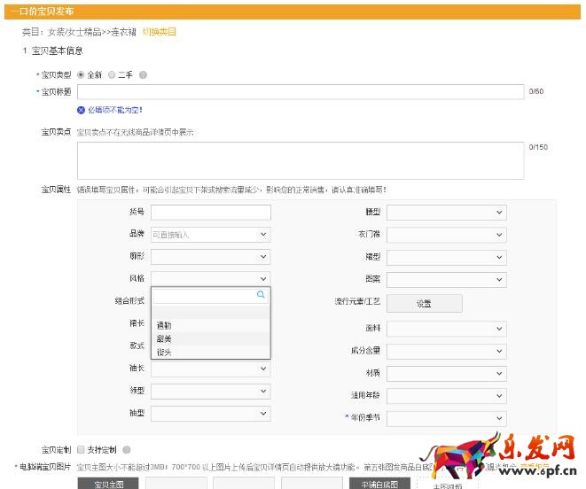Click the help icon next to 支持定制

(x=127, y=450)
